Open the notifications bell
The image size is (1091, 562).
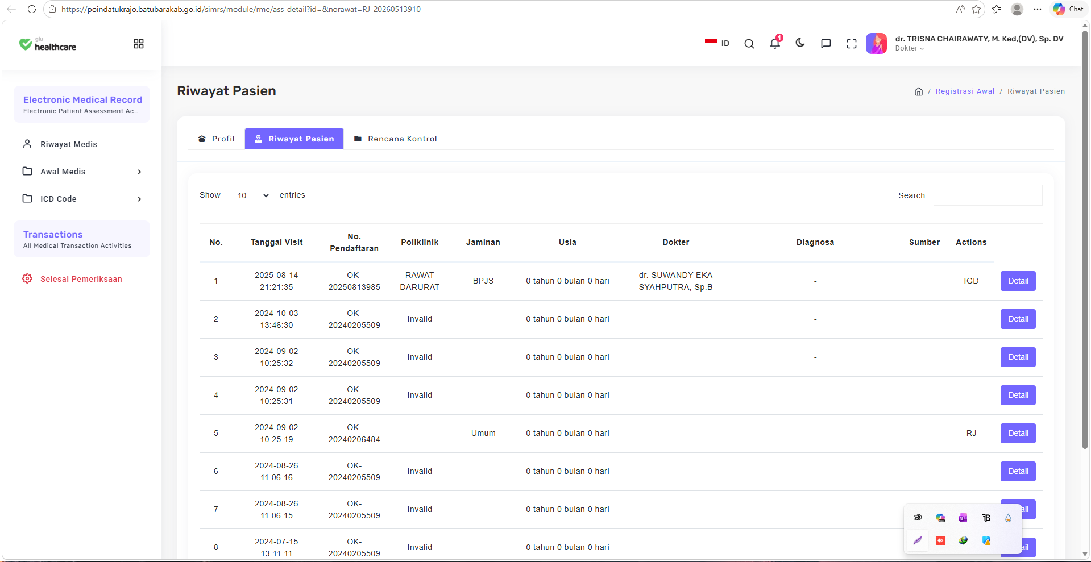click(x=775, y=43)
